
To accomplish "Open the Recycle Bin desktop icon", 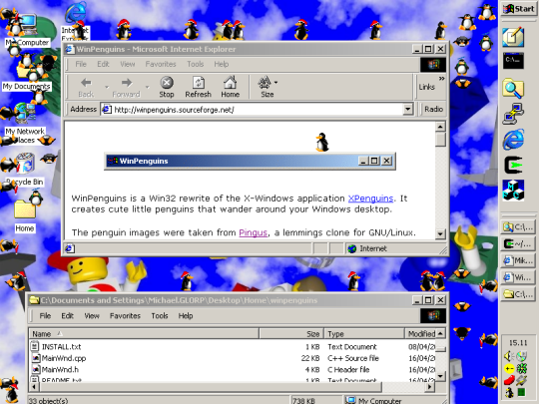I will [x=25, y=170].
